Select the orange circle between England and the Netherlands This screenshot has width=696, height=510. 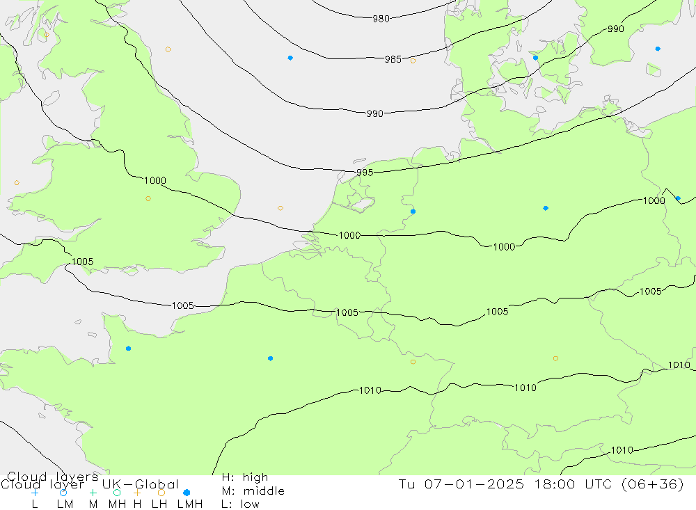(280, 208)
